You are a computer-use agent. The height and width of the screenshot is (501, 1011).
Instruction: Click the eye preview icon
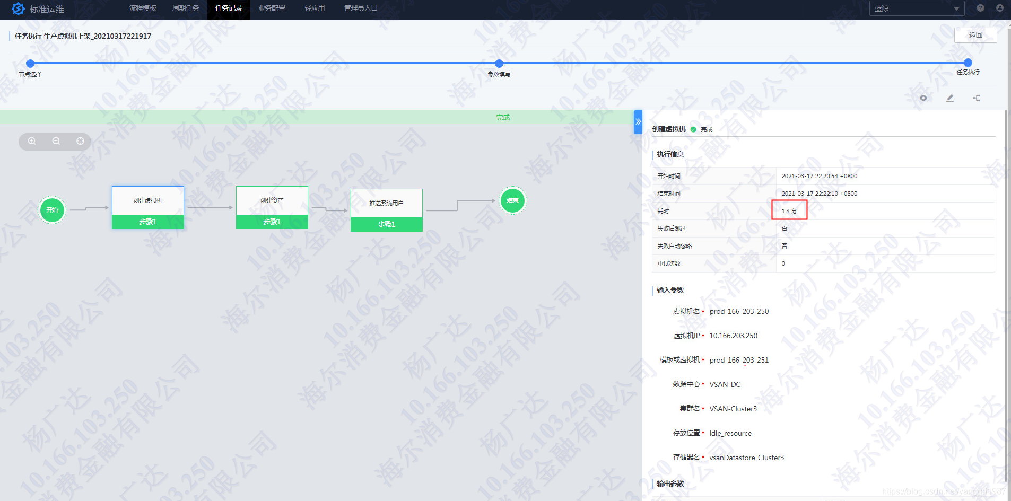[x=923, y=98]
